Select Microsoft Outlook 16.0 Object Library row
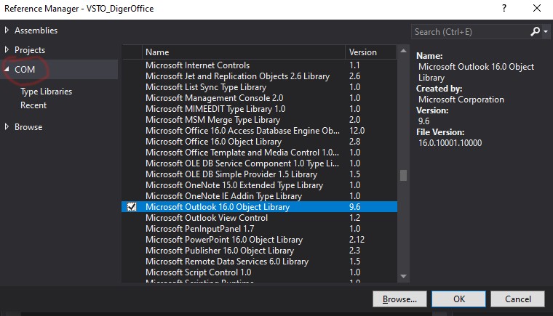 pyautogui.click(x=259, y=207)
